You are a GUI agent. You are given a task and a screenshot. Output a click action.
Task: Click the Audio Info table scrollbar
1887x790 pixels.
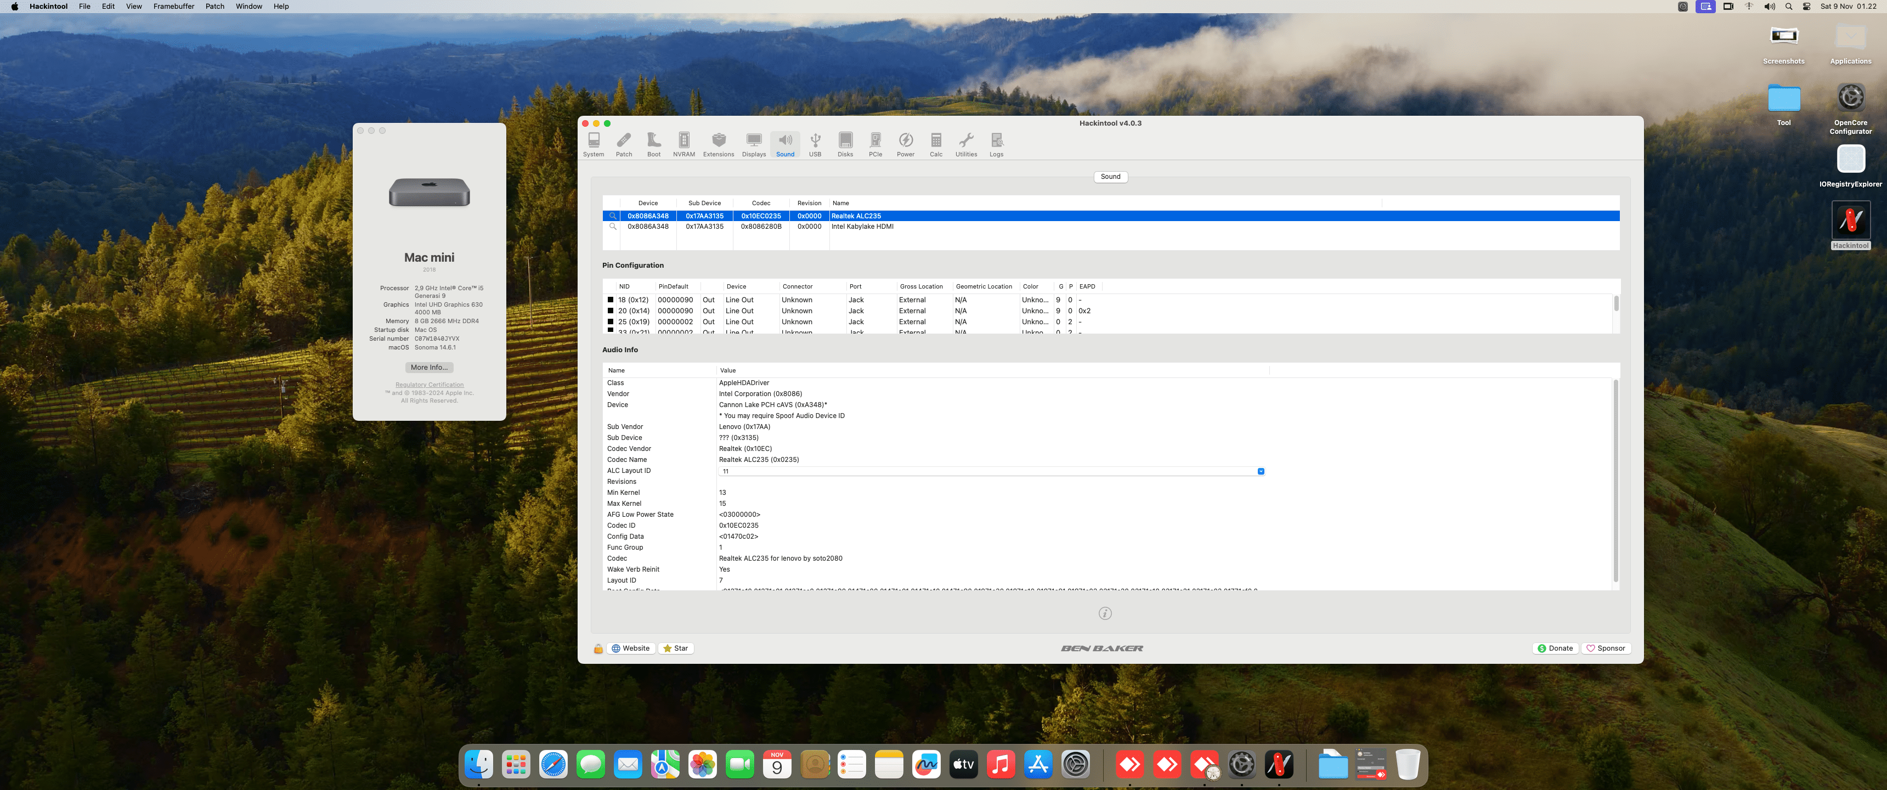(1615, 481)
